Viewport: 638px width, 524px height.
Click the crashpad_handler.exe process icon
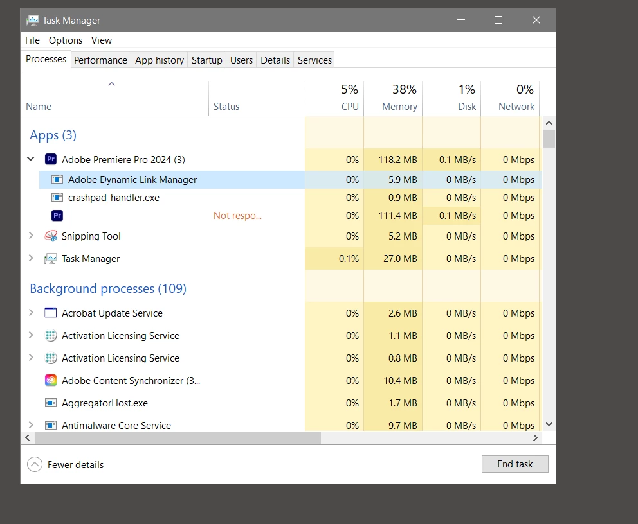57,197
